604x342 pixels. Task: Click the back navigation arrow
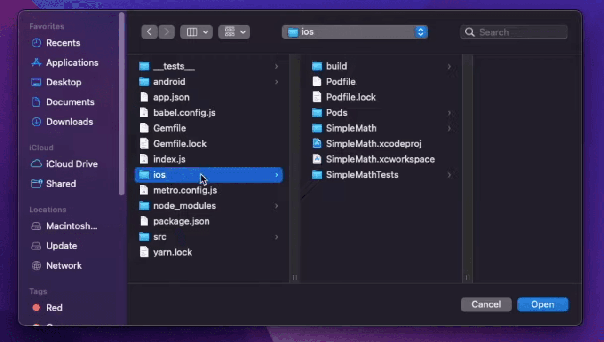pyautogui.click(x=149, y=31)
